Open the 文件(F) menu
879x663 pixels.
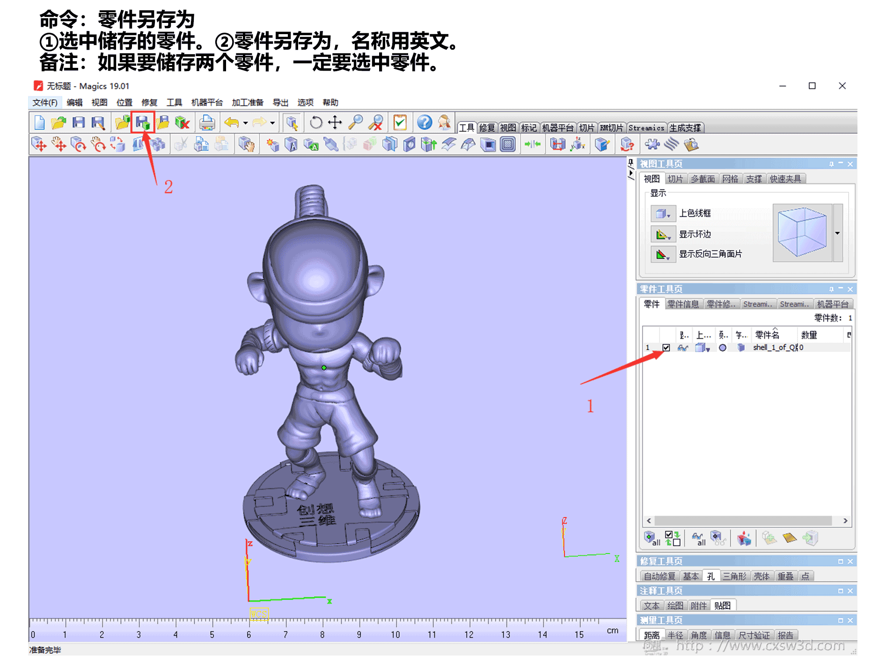(x=45, y=102)
